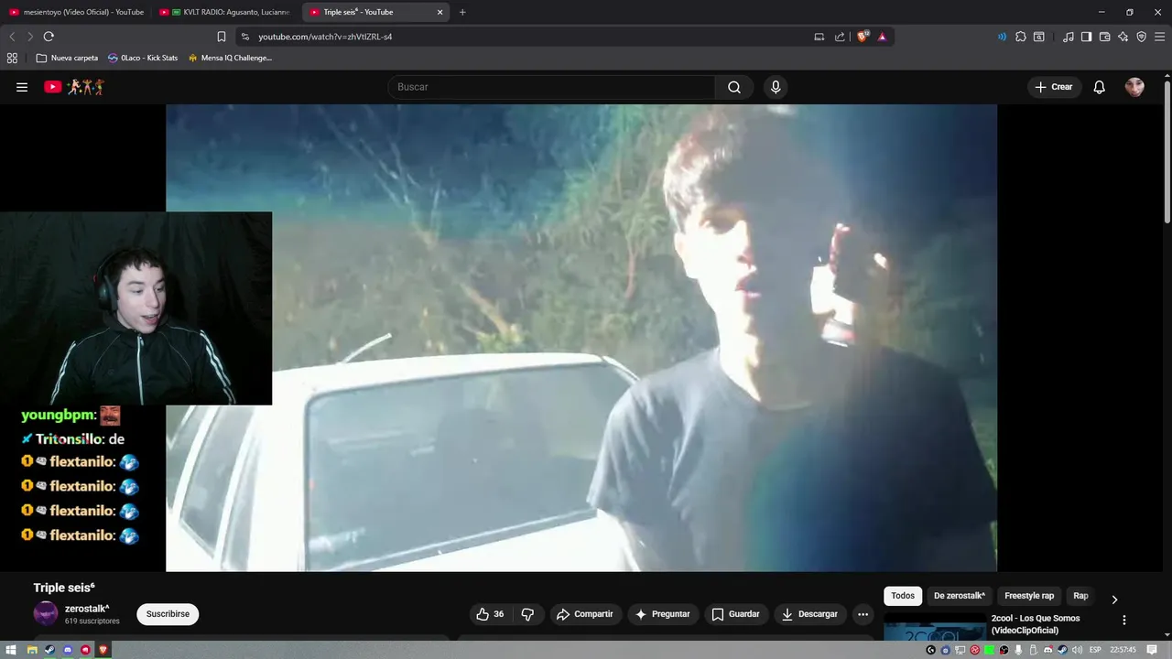Save video with Guardar button
Screen dimensions: 1172x659
[x=736, y=614]
